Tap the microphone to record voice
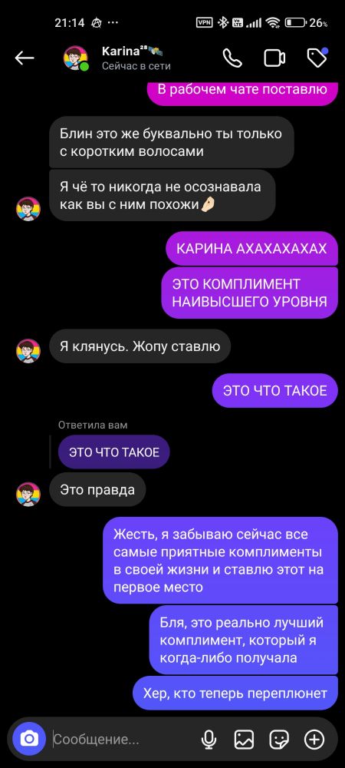 pos(209,740)
